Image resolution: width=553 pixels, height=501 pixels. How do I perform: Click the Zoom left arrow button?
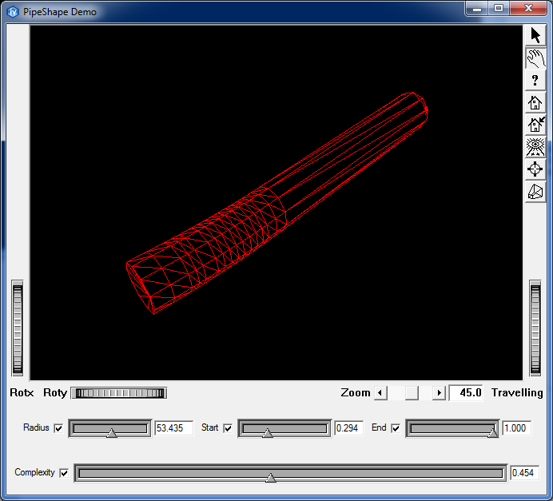(x=381, y=393)
